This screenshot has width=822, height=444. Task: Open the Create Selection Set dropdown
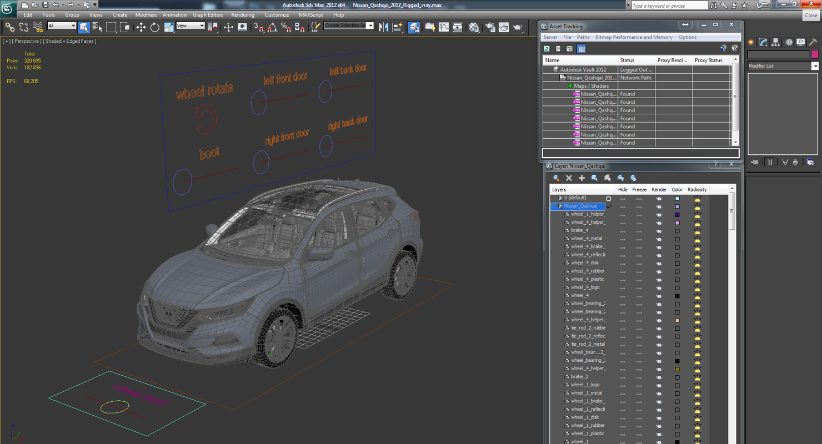tap(349, 26)
